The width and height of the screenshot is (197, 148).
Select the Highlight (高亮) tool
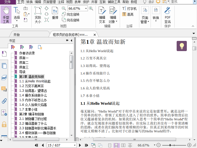click(x=128, y=14)
